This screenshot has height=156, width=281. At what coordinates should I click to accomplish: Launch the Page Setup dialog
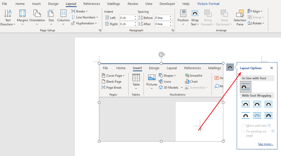(100, 30)
